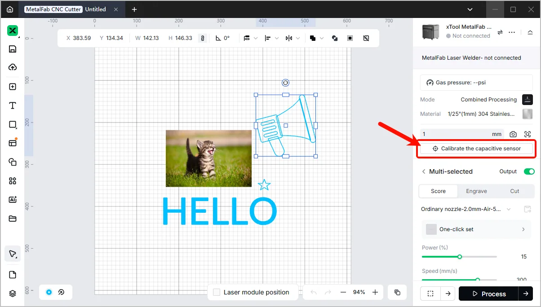This screenshot has height=307, width=541.
Task: Open the apps grid icon
Action: point(13,181)
